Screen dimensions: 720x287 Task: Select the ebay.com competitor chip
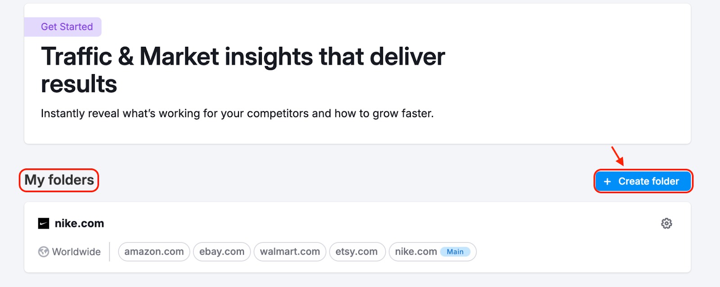[x=221, y=252]
